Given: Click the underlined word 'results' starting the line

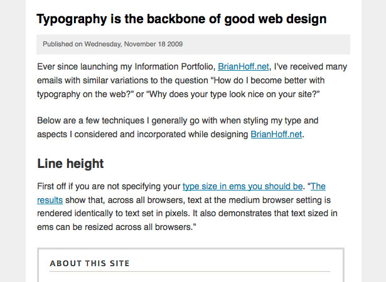Looking at the screenshot, I should pos(50,200).
